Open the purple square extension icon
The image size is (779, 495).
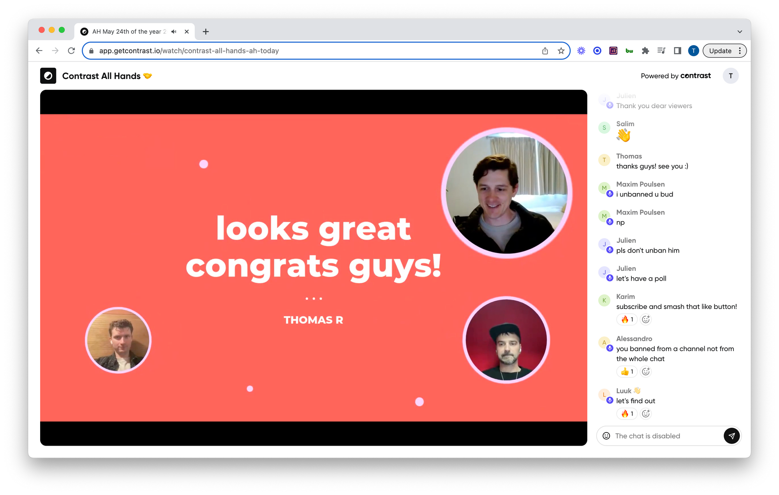[x=613, y=51]
